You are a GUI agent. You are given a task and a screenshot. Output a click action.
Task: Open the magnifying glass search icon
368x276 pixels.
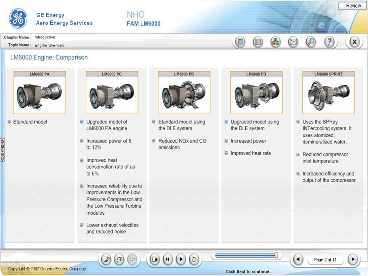coord(310,42)
